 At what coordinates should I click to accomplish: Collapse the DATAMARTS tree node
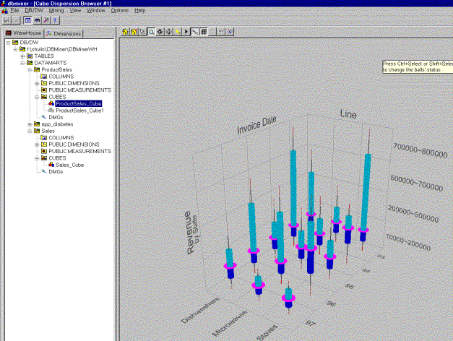tap(22, 63)
